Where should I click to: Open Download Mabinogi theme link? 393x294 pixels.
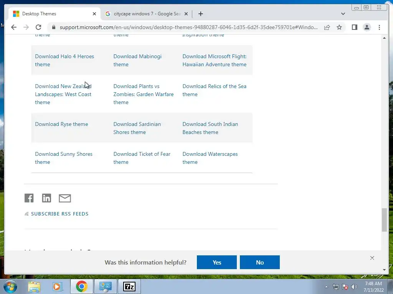coord(137,60)
